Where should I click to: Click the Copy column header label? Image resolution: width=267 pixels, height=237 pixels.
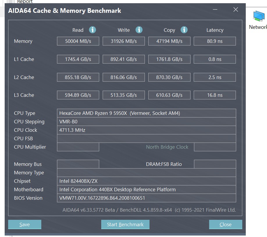(x=169, y=30)
